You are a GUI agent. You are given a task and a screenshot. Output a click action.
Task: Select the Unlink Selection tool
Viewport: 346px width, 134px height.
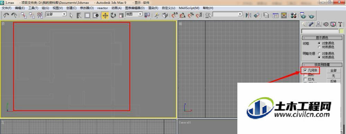(32, 15)
